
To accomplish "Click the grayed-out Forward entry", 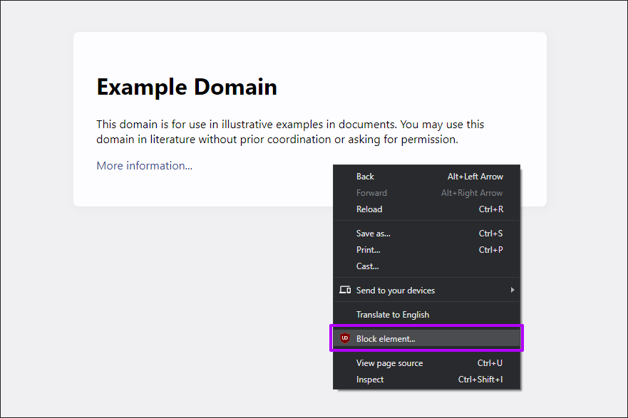I will pyautogui.click(x=371, y=192).
